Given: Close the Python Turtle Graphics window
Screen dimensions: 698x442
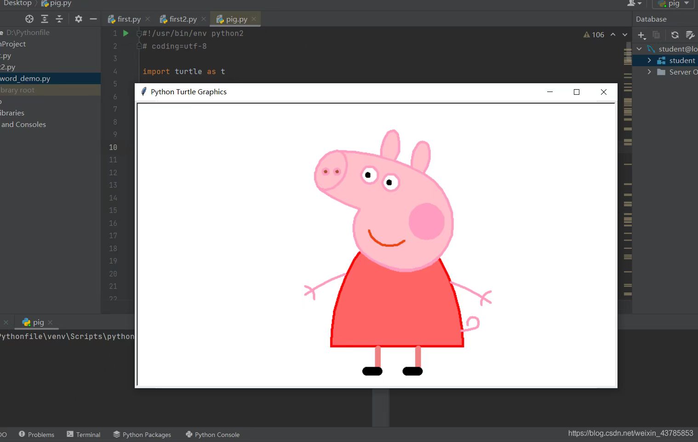Looking at the screenshot, I should tap(604, 92).
